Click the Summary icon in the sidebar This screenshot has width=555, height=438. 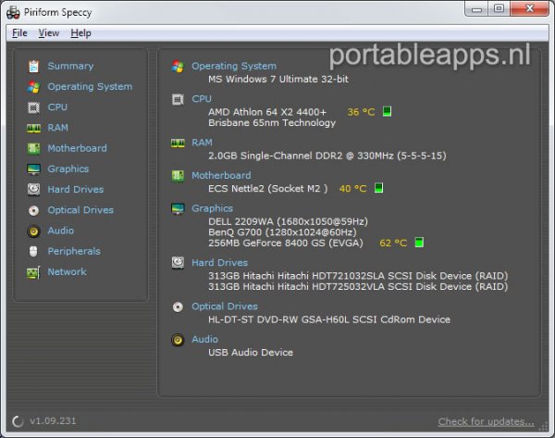pyautogui.click(x=34, y=67)
